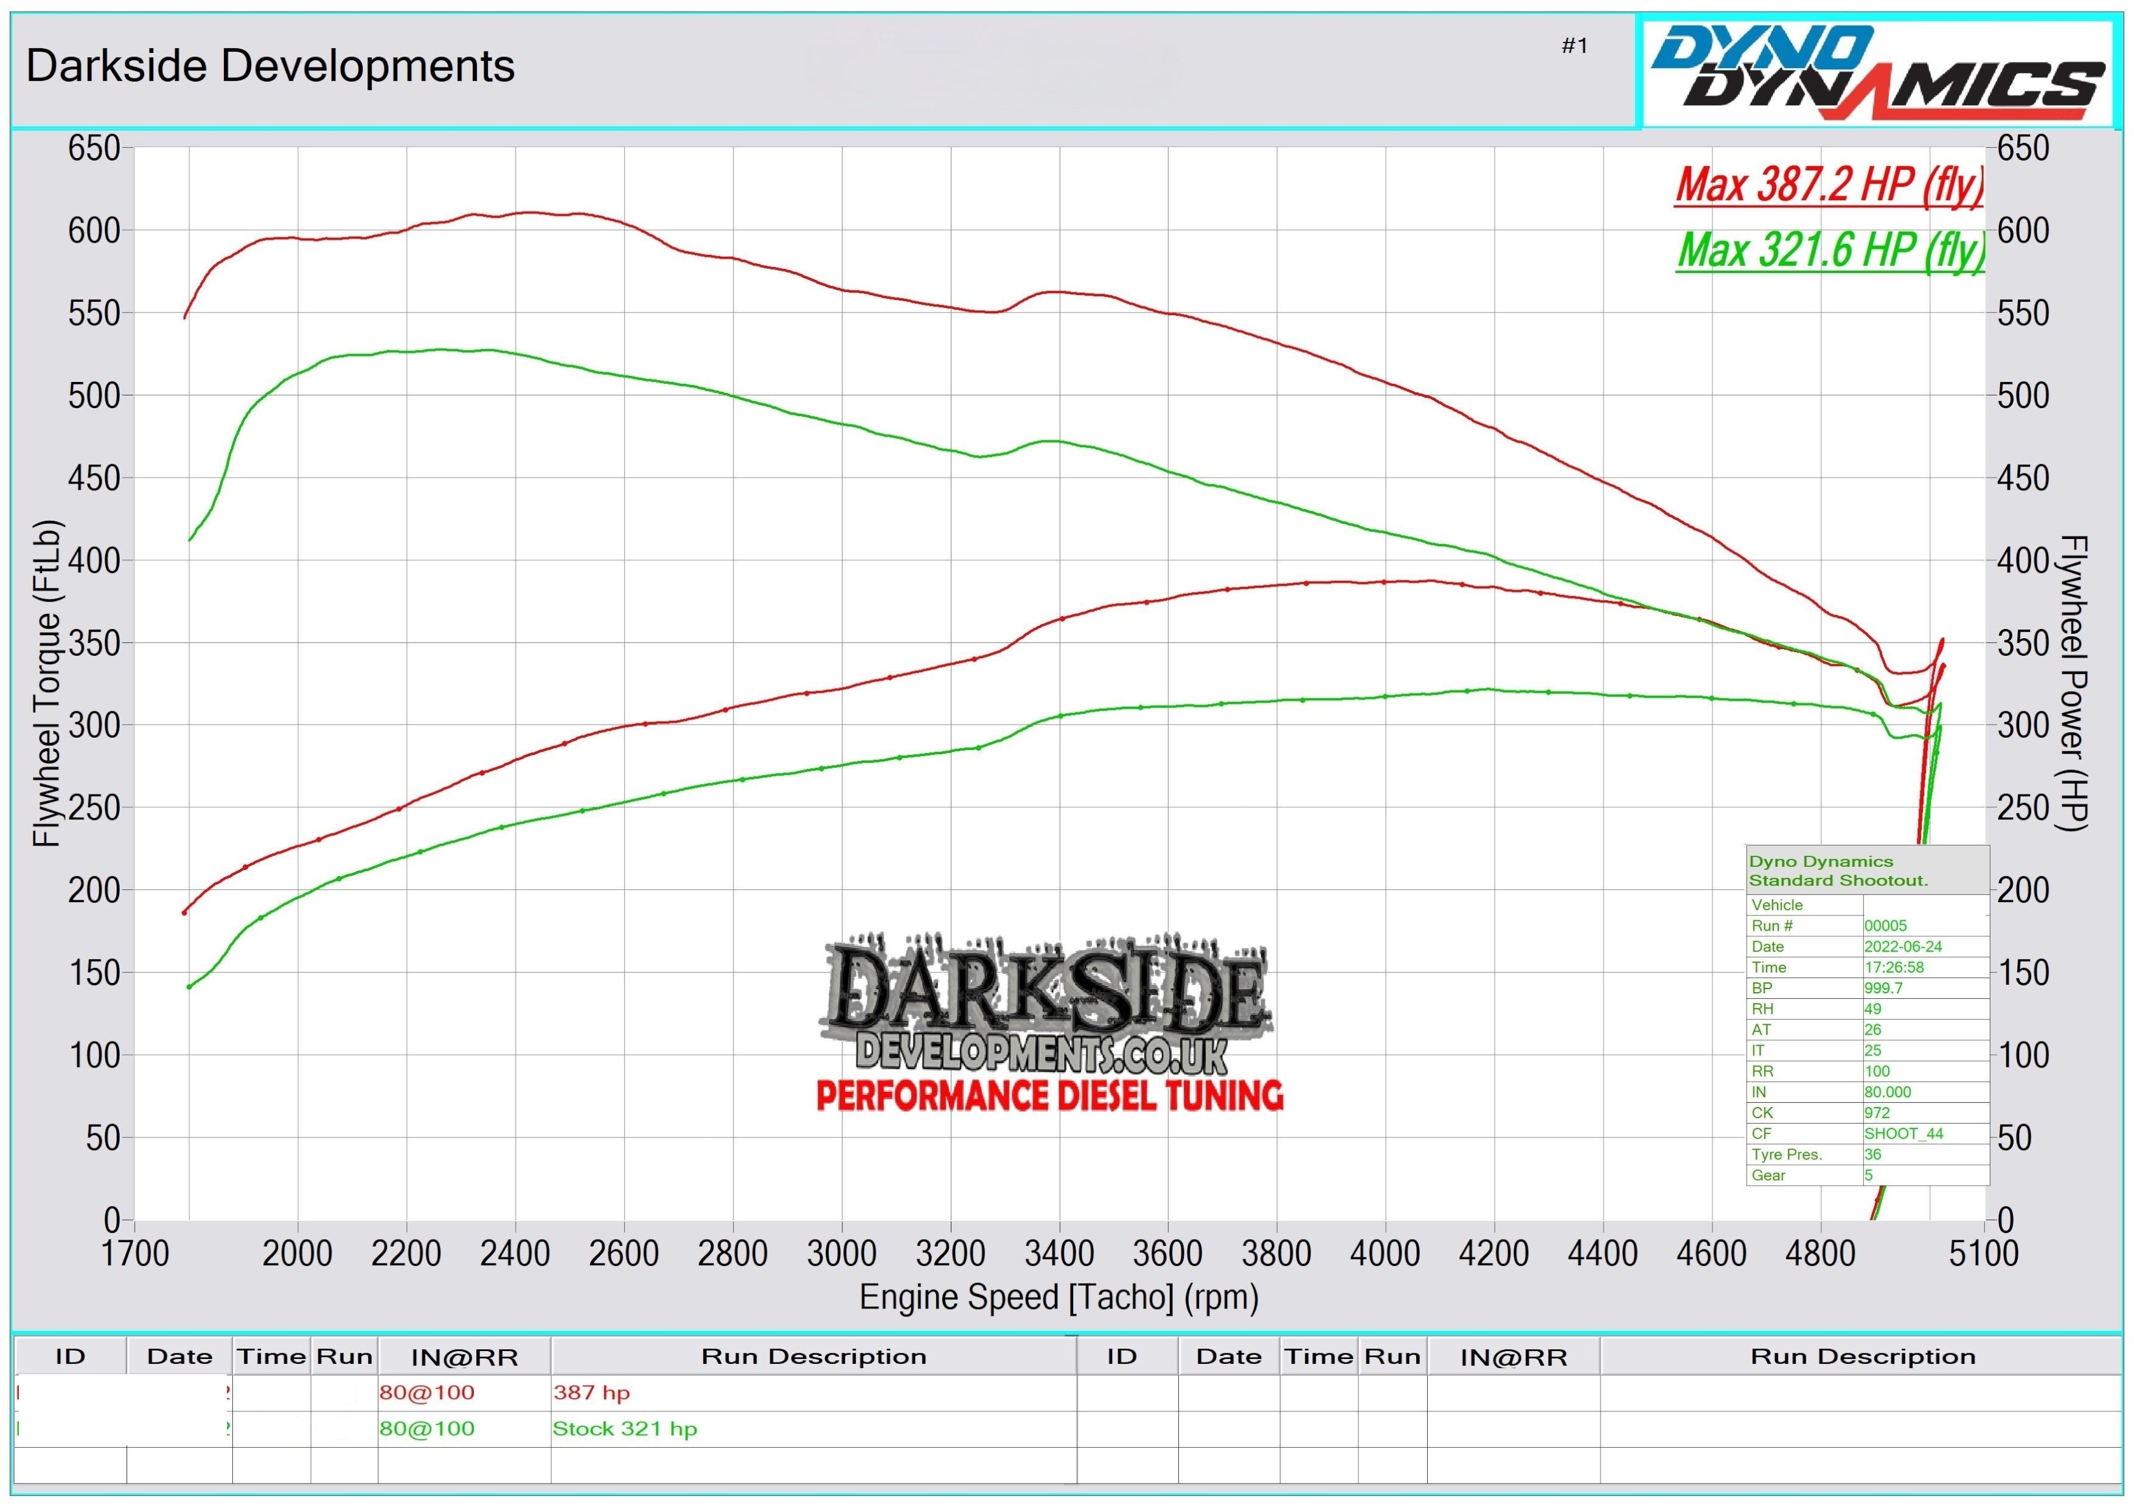Image resolution: width=2134 pixels, height=1508 pixels.
Task: Click the '387 hp' run description
Action: tap(591, 1392)
